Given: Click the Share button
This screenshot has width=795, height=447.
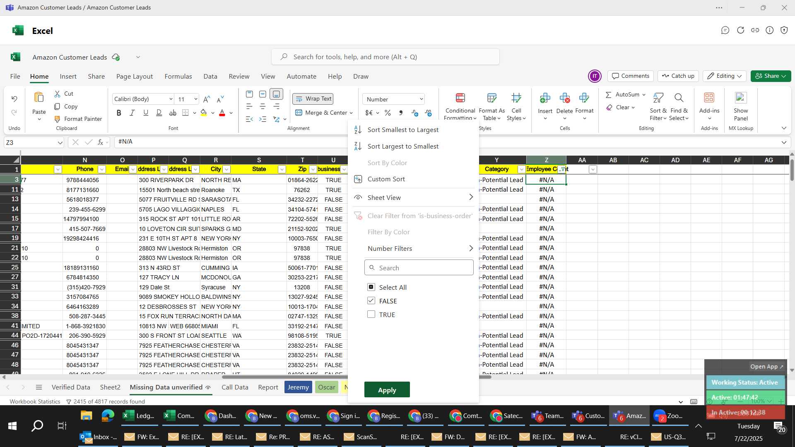Looking at the screenshot, I should 771,76.
